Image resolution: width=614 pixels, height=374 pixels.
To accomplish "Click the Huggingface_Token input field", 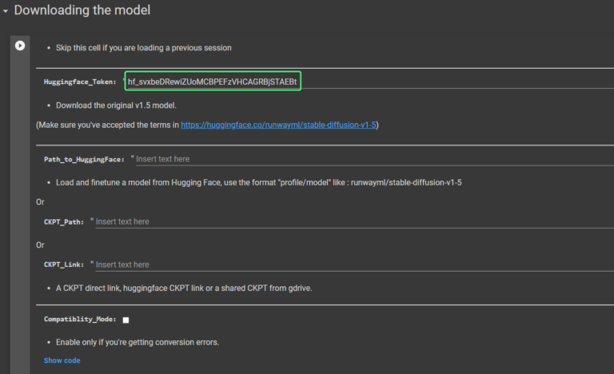I will coord(212,82).
